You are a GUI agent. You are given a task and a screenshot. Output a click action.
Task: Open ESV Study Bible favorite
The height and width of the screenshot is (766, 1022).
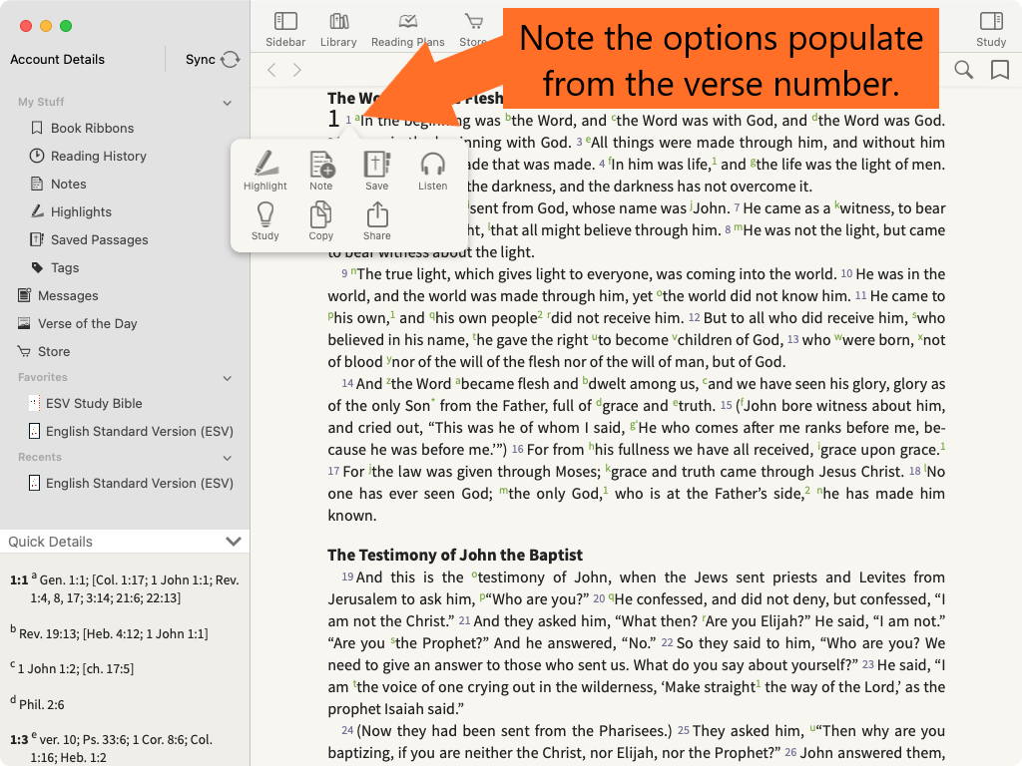click(x=94, y=403)
